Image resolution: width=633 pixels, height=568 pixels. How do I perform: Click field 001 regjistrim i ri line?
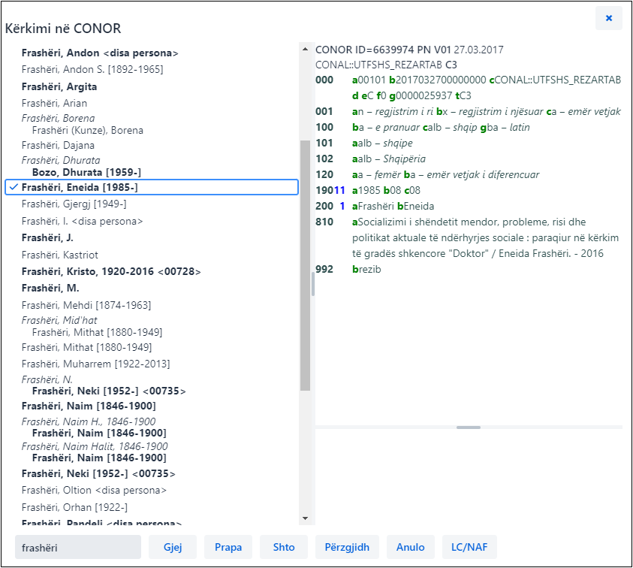pos(468,111)
